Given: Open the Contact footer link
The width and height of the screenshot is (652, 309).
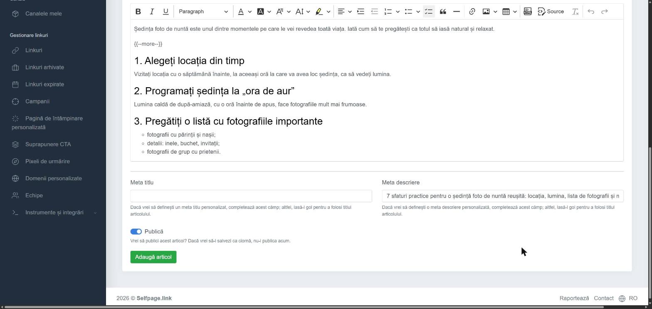Looking at the screenshot, I should click(x=604, y=298).
